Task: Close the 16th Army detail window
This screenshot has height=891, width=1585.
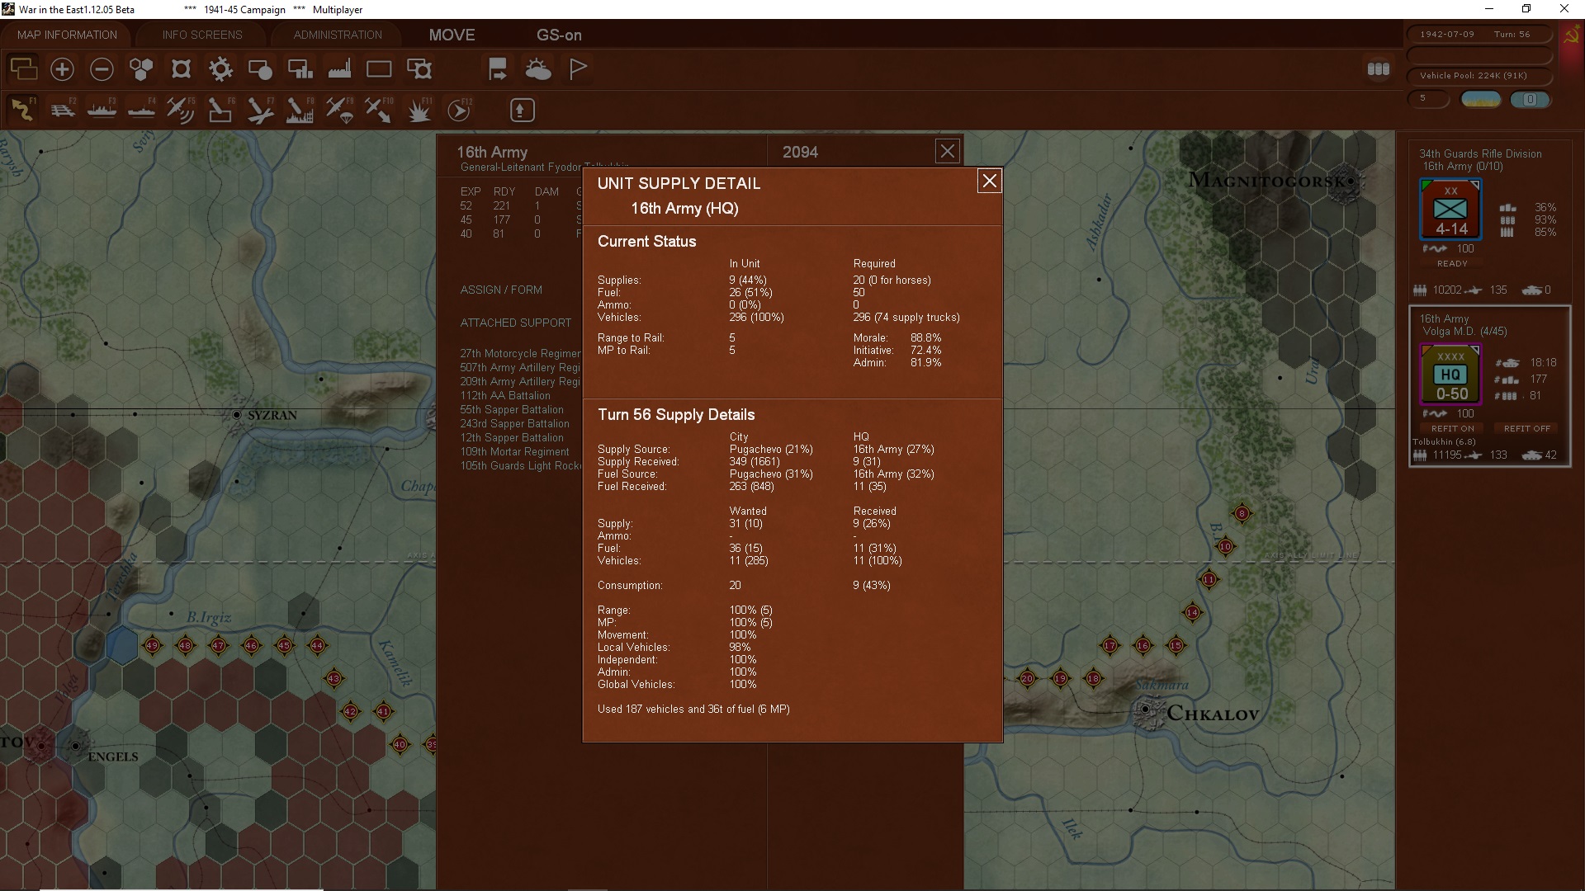Action: tap(947, 151)
